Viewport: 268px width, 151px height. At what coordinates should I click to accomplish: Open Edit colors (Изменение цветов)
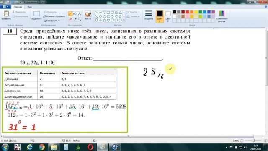tap(222, 16)
